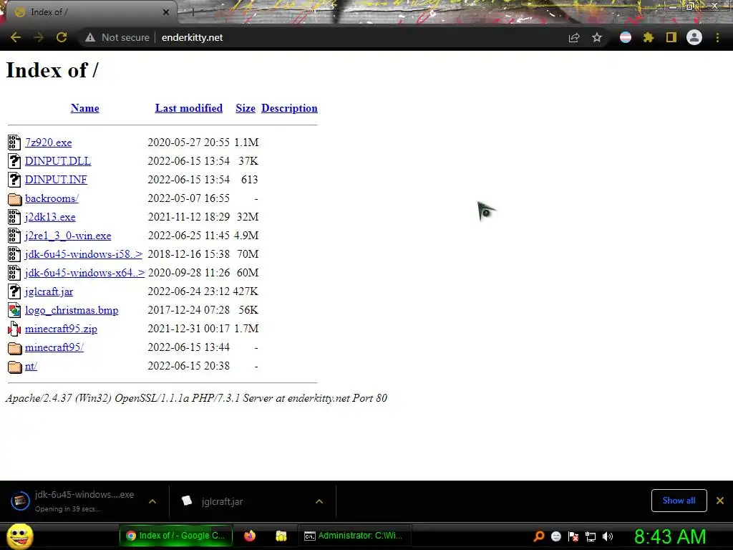Click the unknown-file icon beside jglcraft.jar
Viewport: 733px width, 550px height.
(14, 291)
